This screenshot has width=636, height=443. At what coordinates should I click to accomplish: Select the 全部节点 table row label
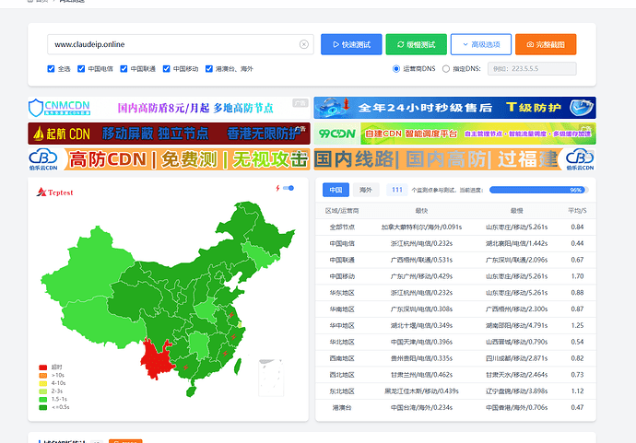[x=342, y=227]
